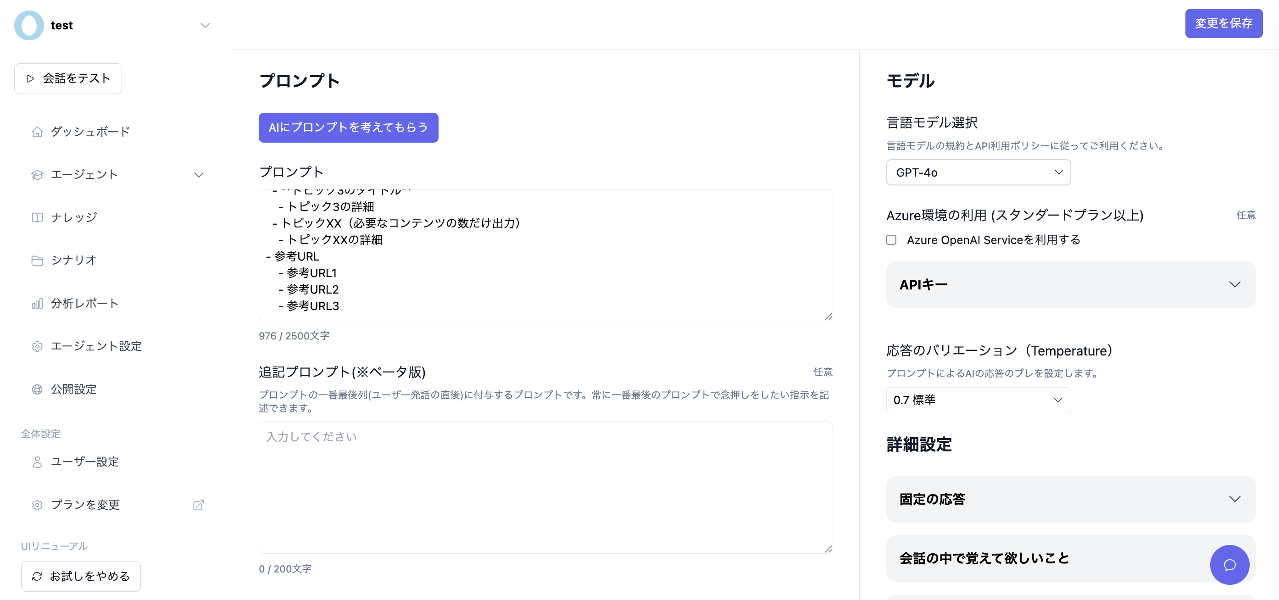The width and height of the screenshot is (1279, 600).
Task: Open the test workspace switcher chevron
Action: tap(205, 25)
